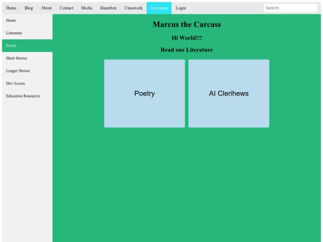Click the Marcus the Carcass heading

click(187, 24)
